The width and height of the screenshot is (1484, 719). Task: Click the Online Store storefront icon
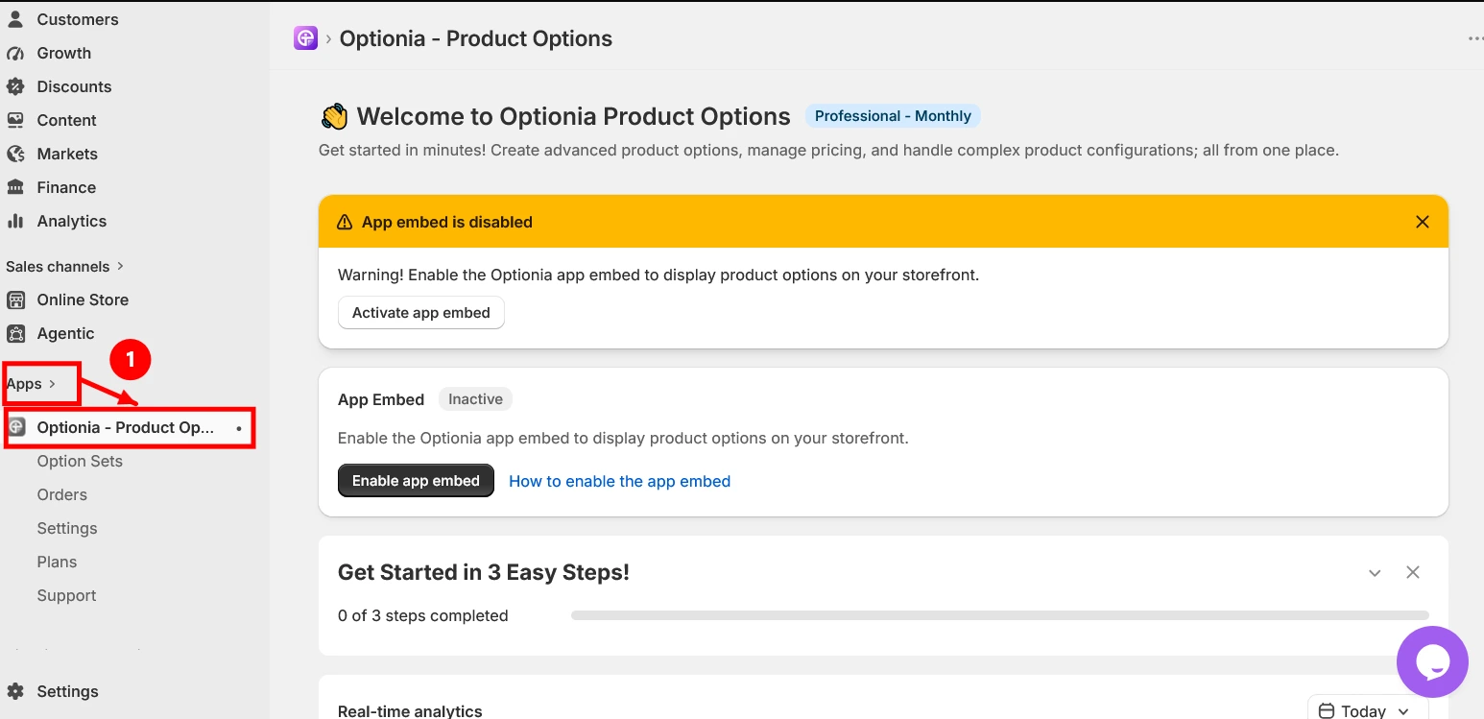[15, 300]
